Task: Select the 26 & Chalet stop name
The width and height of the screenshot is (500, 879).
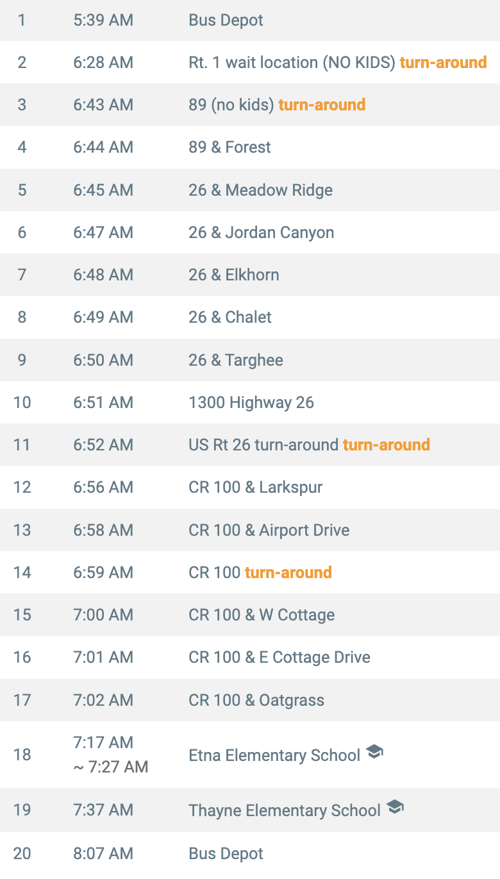Action: click(x=230, y=317)
